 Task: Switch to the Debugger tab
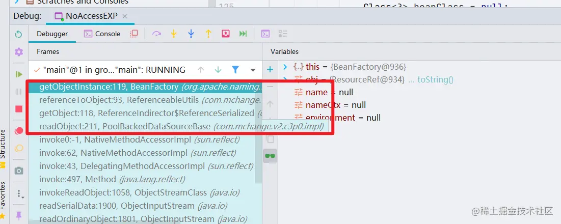tap(52, 34)
